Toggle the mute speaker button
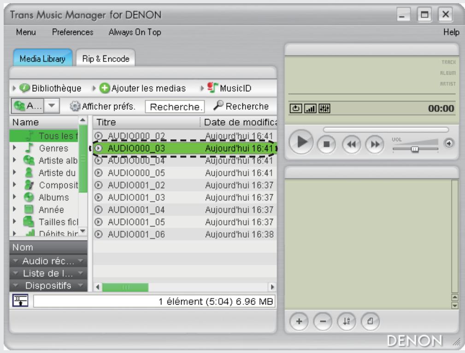465x353 pixels. pyautogui.click(x=449, y=144)
